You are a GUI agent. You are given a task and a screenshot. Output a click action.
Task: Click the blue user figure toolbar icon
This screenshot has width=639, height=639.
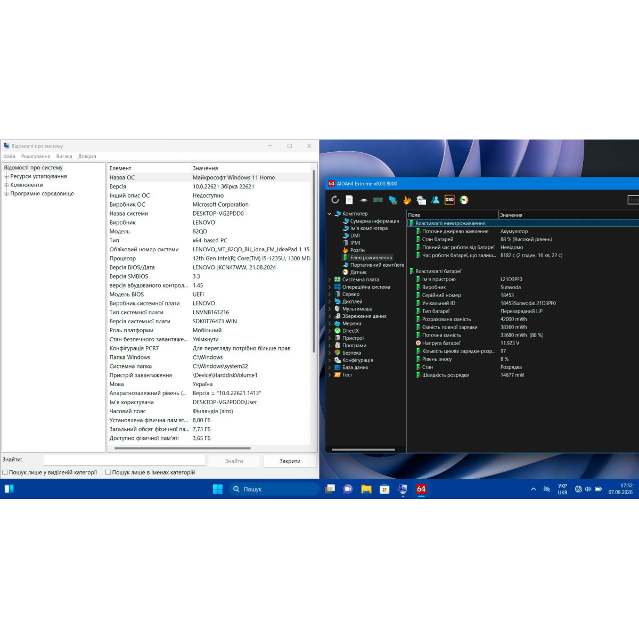pos(435,200)
